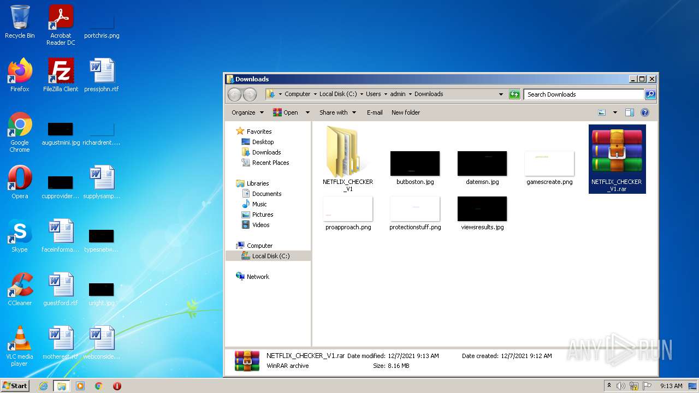Launch Skype from the desktop

(20, 236)
